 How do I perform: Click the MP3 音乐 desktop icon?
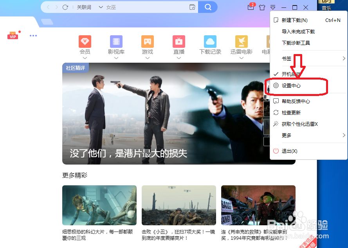pos(326,5)
